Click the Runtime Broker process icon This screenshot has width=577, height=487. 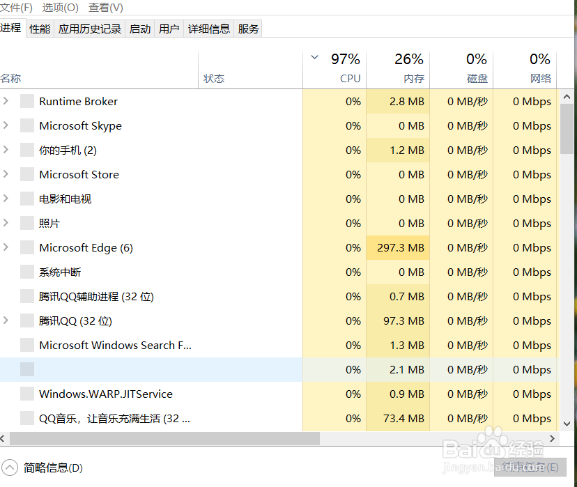(x=27, y=101)
